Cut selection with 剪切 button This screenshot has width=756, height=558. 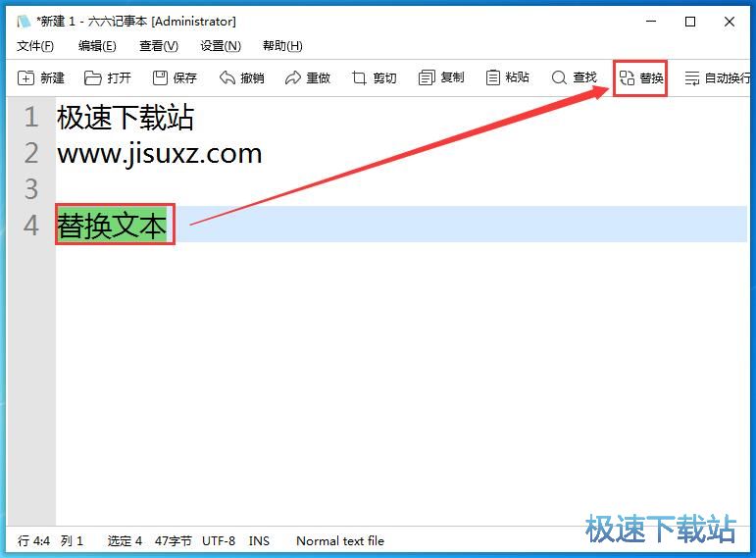tap(375, 77)
